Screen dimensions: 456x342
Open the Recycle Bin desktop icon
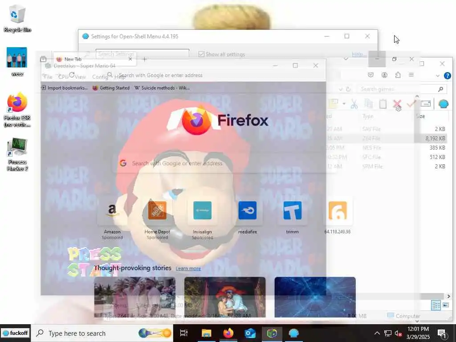17,18
